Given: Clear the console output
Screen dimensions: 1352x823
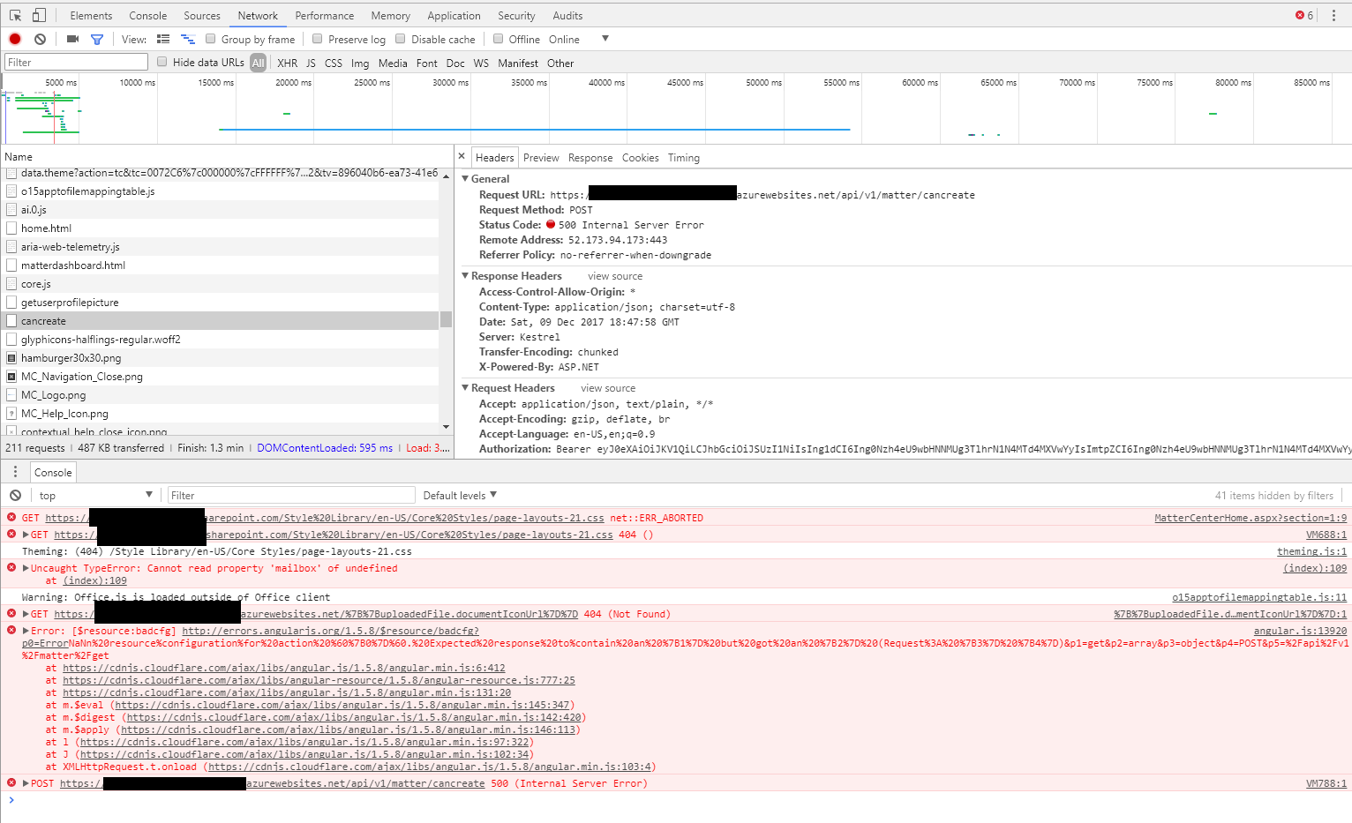Looking at the screenshot, I should tap(15, 495).
